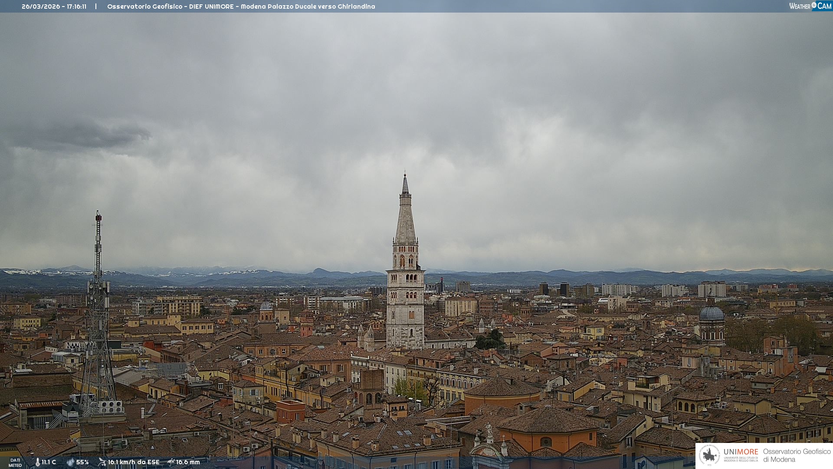Click Osservatorio Geofisico di Modena logo text

pos(797,456)
